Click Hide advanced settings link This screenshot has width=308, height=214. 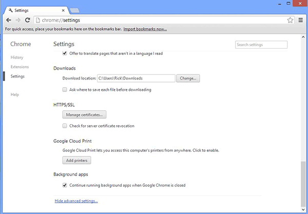click(76, 201)
